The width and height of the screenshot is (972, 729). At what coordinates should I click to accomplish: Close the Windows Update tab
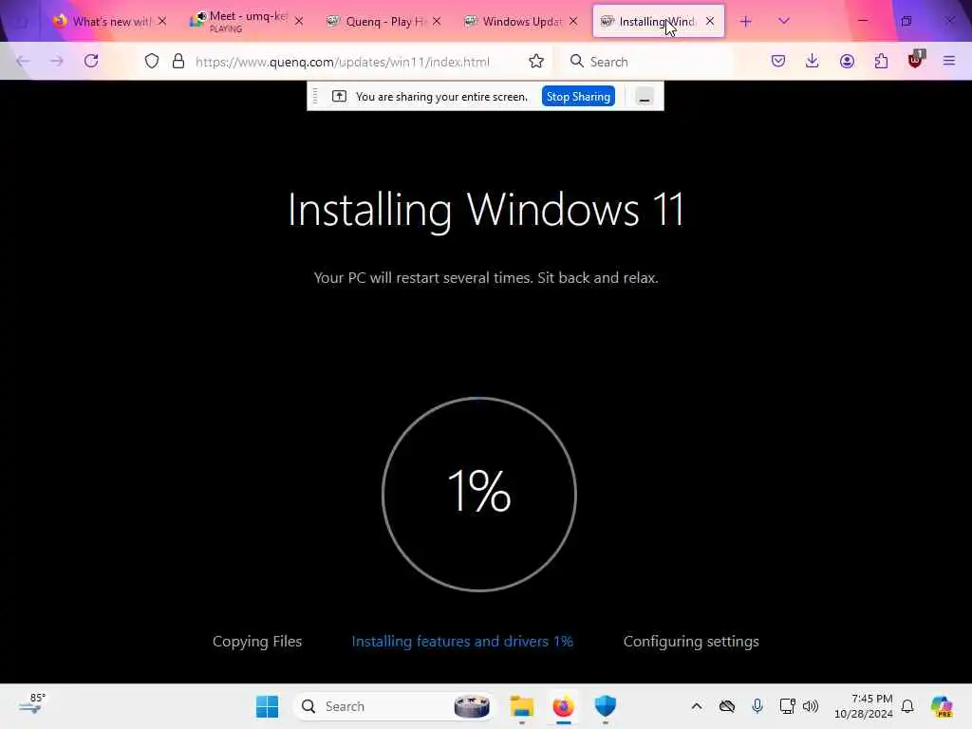pyautogui.click(x=573, y=21)
